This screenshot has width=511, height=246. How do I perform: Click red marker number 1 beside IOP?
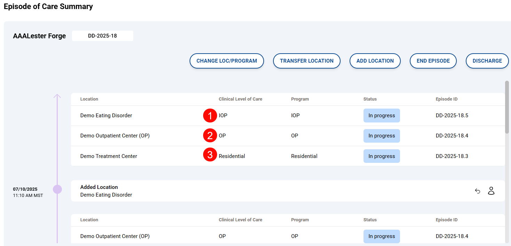coord(210,116)
